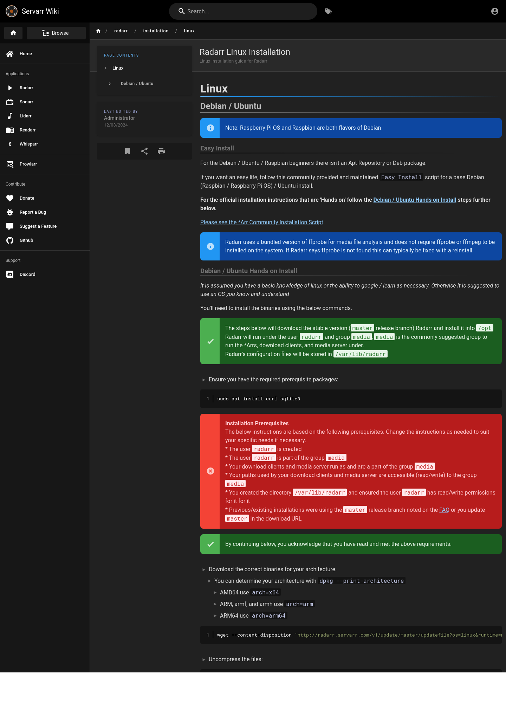Click the Servarr Wiki logo icon
Viewport: 506px width, 703px height.
(12, 11)
